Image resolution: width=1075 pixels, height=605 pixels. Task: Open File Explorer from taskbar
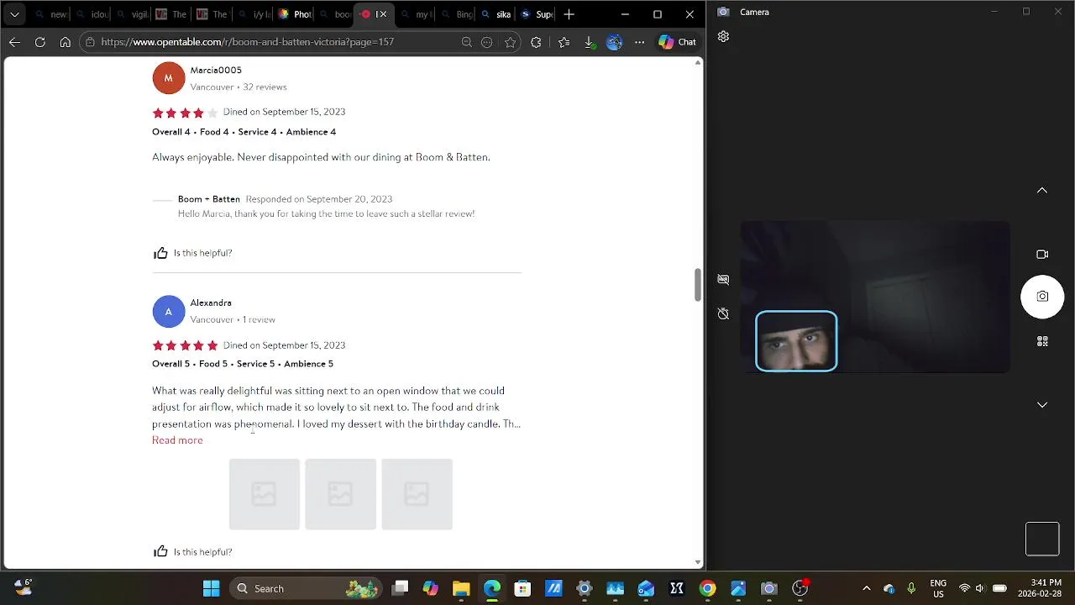point(461,588)
